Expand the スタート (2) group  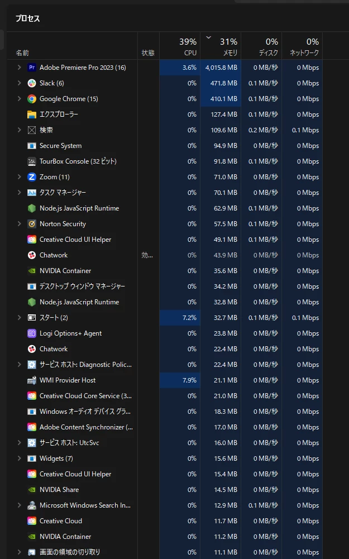(19, 318)
